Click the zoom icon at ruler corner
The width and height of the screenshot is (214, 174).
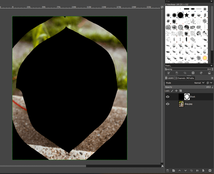point(162,7)
